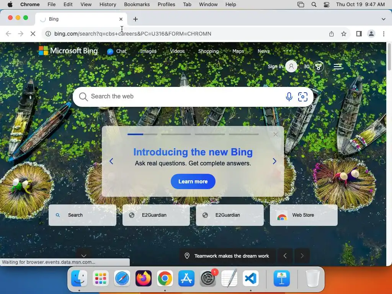The width and height of the screenshot is (392, 294).
Task: Switch to Images search tab
Action: coord(148,51)
